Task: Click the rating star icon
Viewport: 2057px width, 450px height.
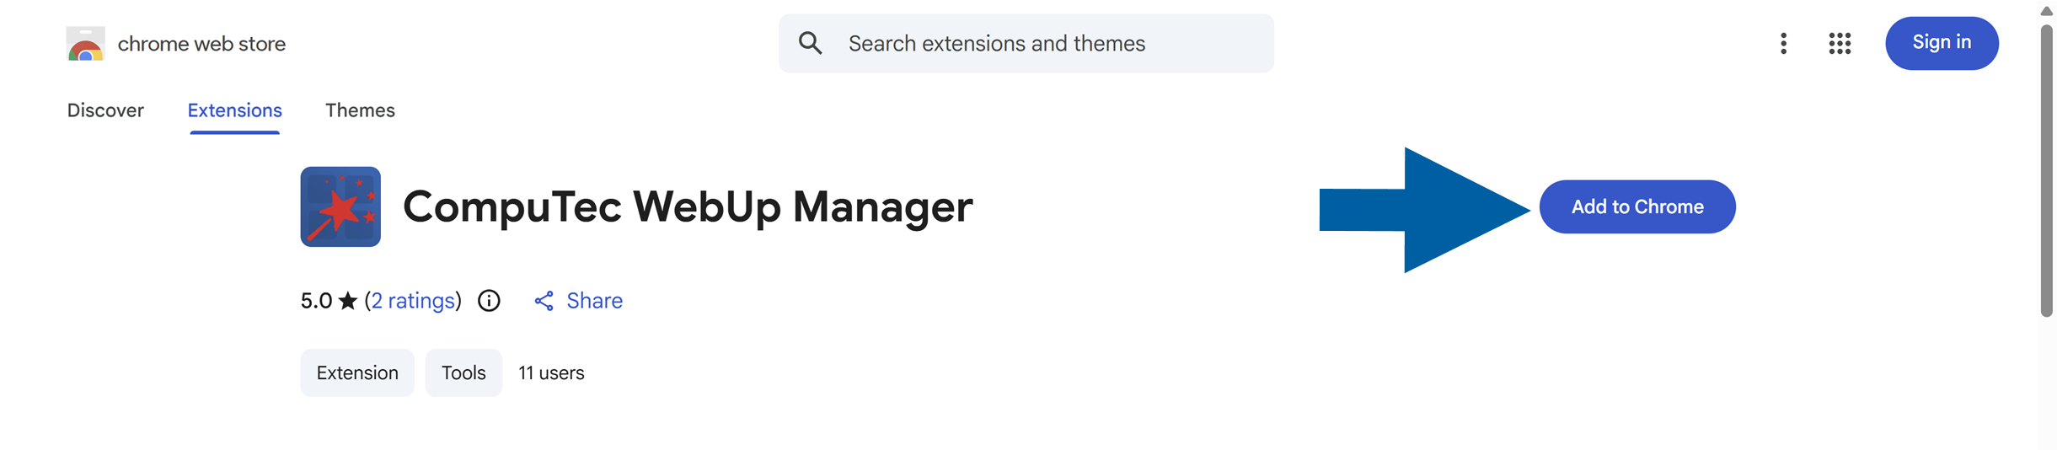Action: point(348,301)
